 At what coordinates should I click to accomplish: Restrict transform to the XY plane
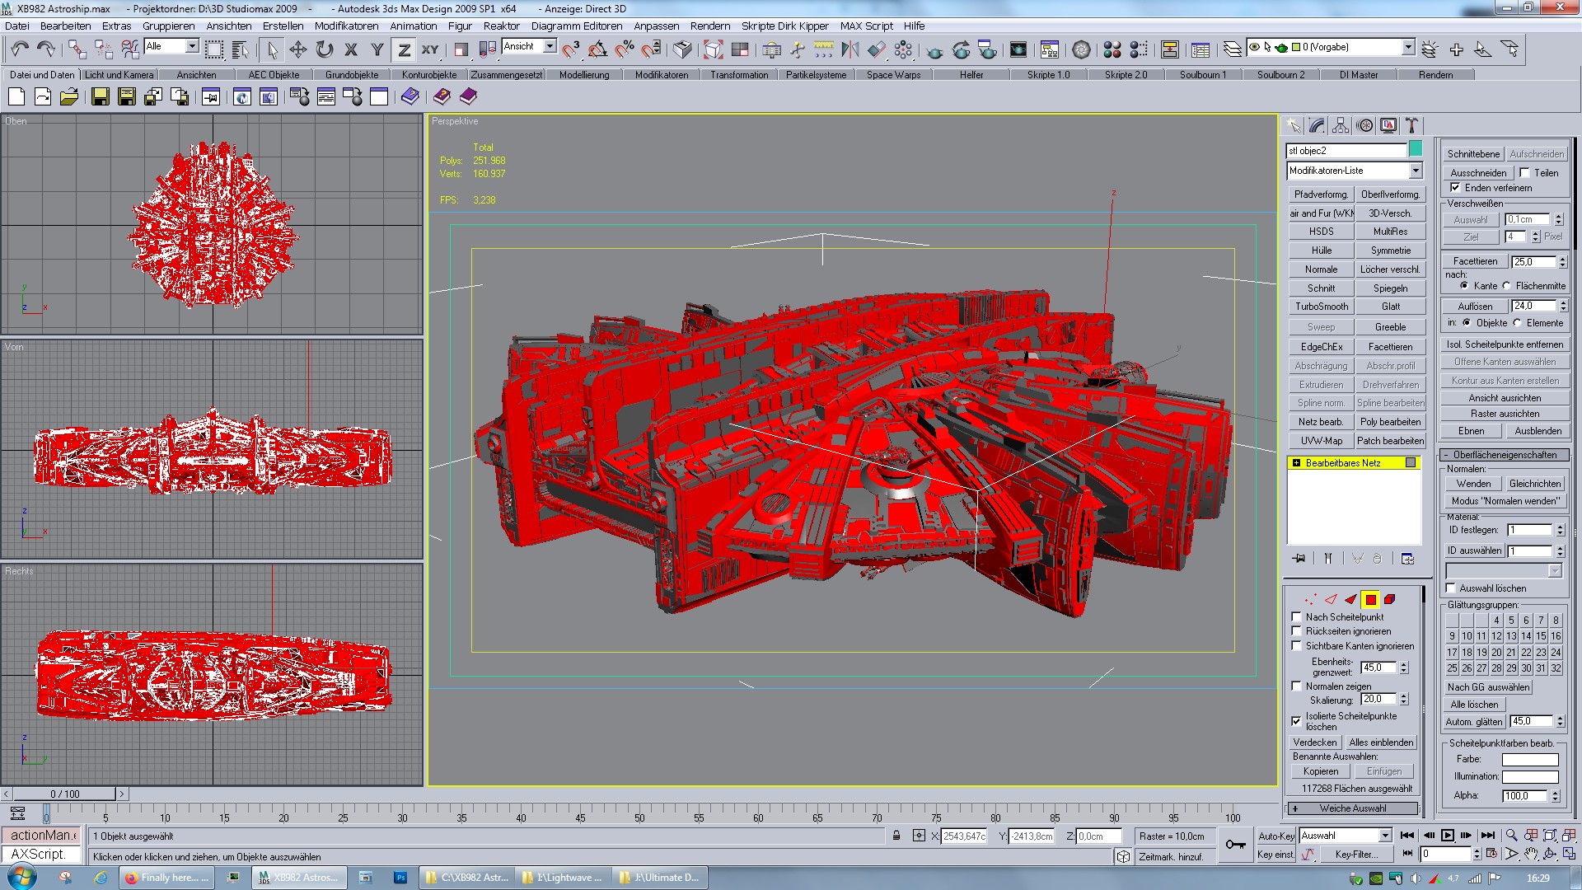pyautogui.click(x=430, y=49)
